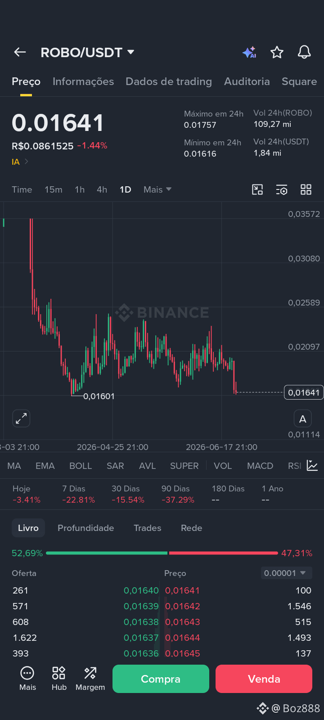
Task: Toggle the MACD indicator
Action: [260, 466]
